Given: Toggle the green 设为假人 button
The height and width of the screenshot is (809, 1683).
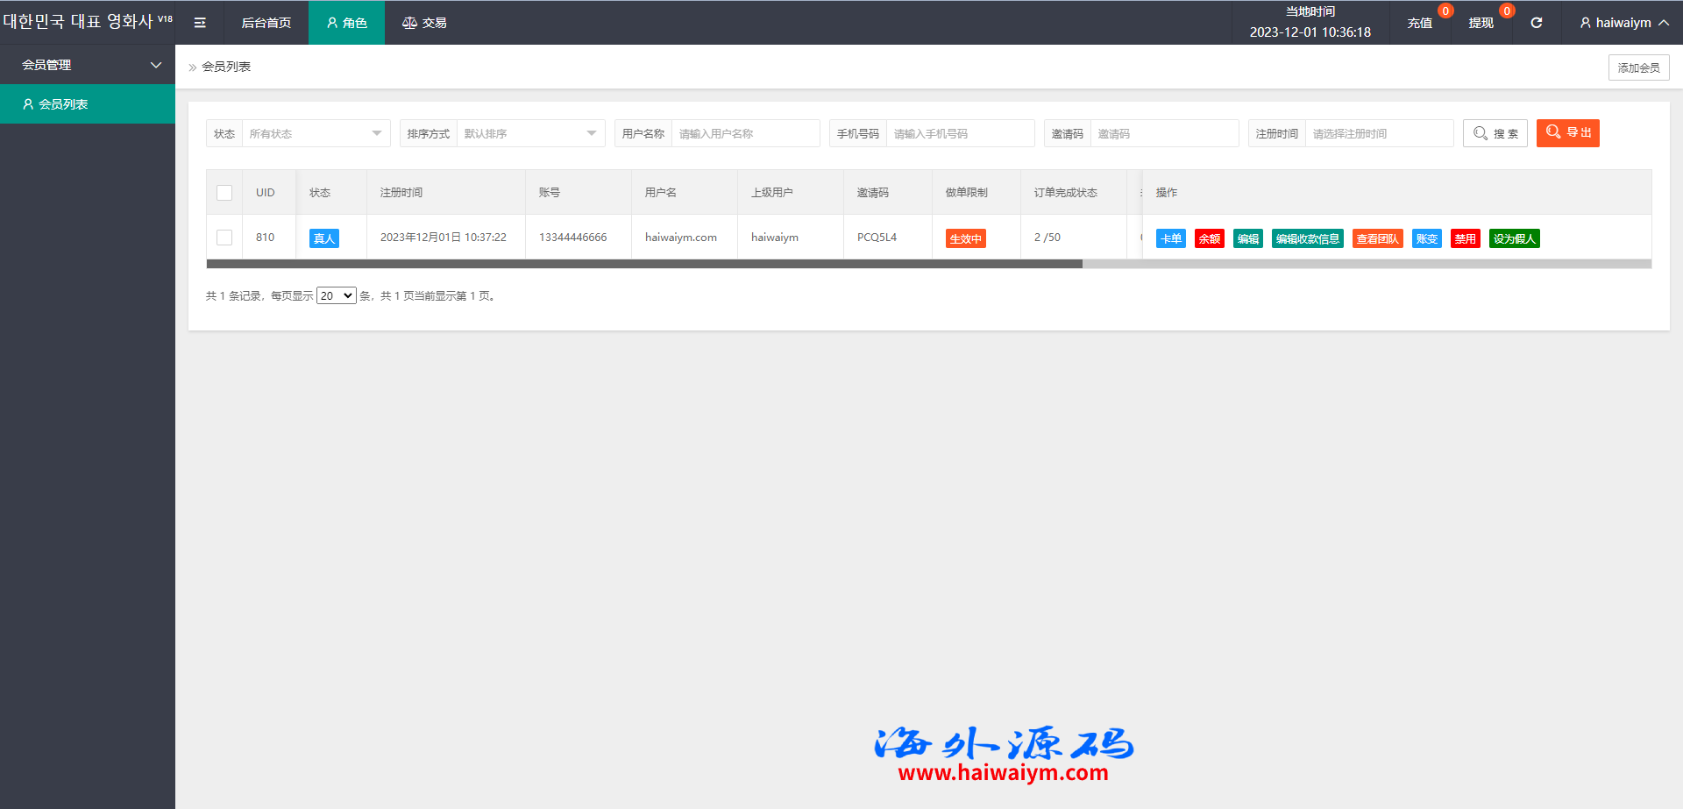Looking at the screenshot, I should [1514, 238].
